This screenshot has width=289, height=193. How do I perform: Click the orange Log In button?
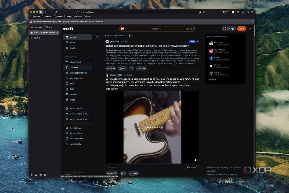coord(241,29)
